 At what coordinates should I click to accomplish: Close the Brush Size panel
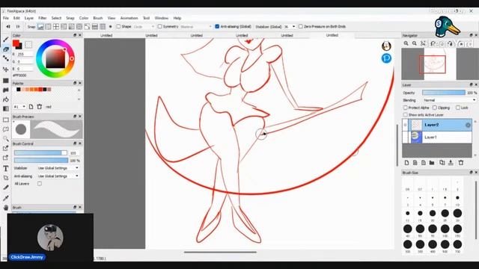[476, 173]
